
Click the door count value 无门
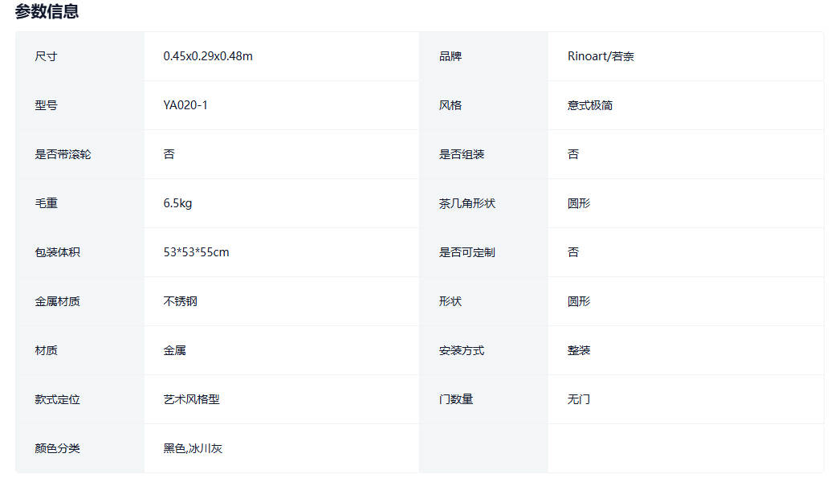coord(579,399)
